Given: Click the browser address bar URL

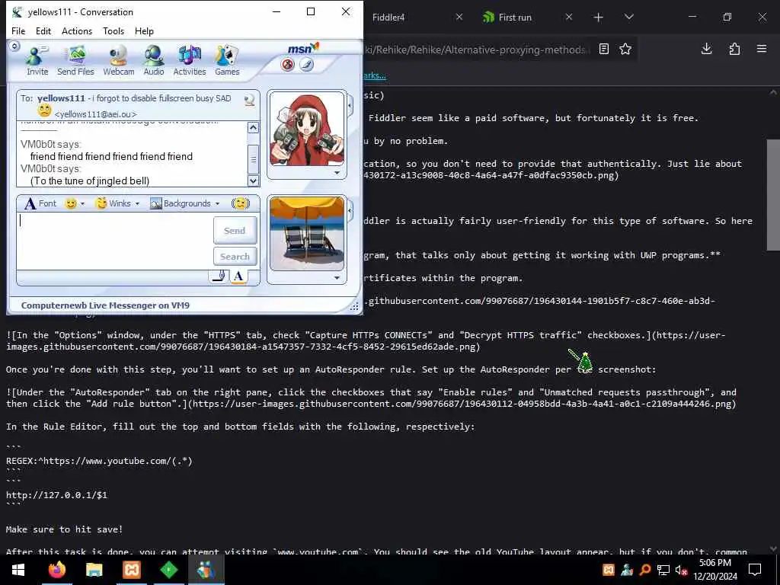Looking at the screenshot, I should (475, 50).
